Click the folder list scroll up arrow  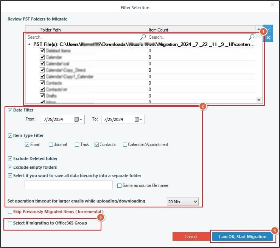(x=258, y=29)
